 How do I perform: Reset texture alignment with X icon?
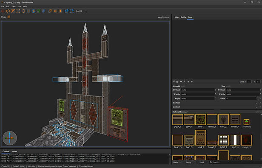[x=174, y=81]
